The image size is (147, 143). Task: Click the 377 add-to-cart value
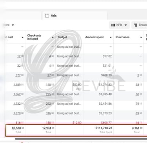coord(18,75)
